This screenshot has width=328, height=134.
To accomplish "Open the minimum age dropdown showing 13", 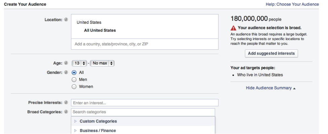I will 79,63.
